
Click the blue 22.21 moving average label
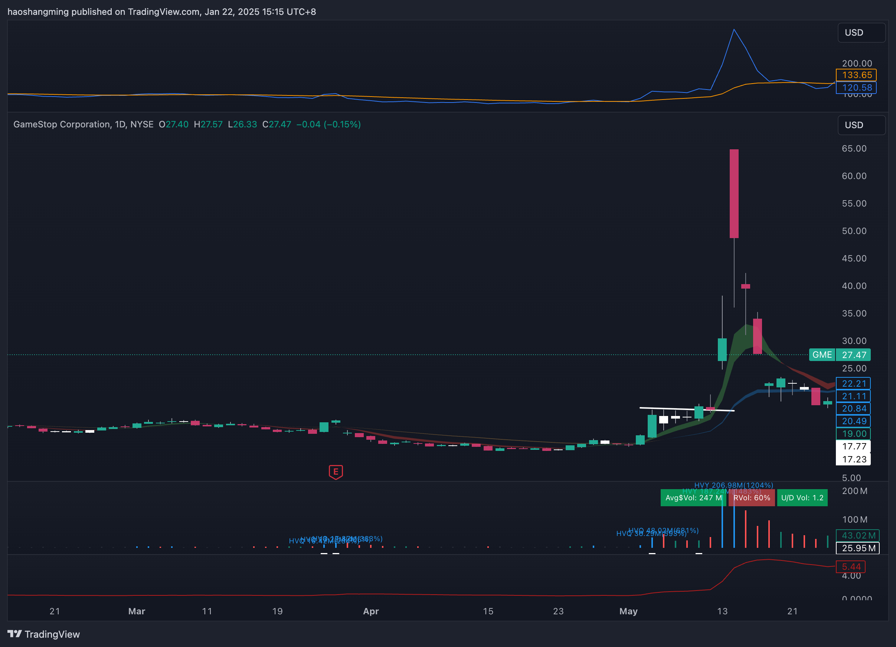click(853, 383)
